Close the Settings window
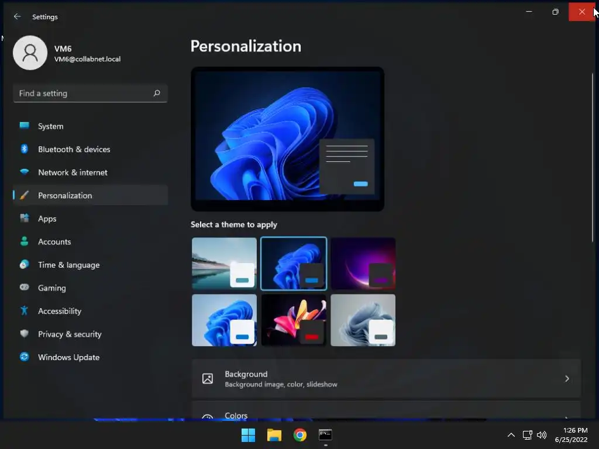This screenshot has width=599, height=449. pyautogui.click(x=582, y=12)
